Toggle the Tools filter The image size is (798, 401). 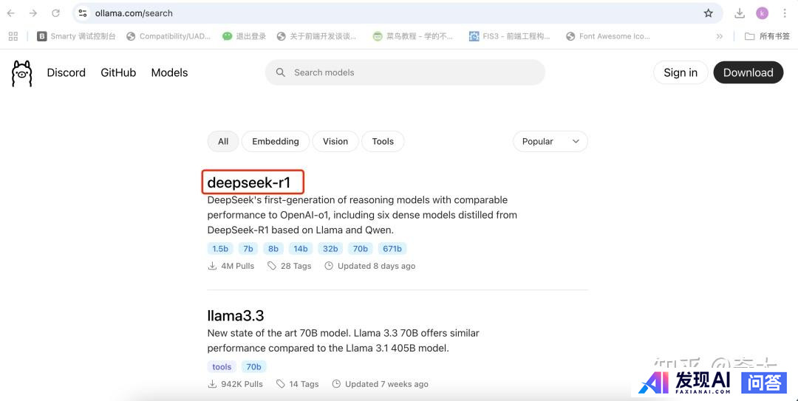(383, 142)
